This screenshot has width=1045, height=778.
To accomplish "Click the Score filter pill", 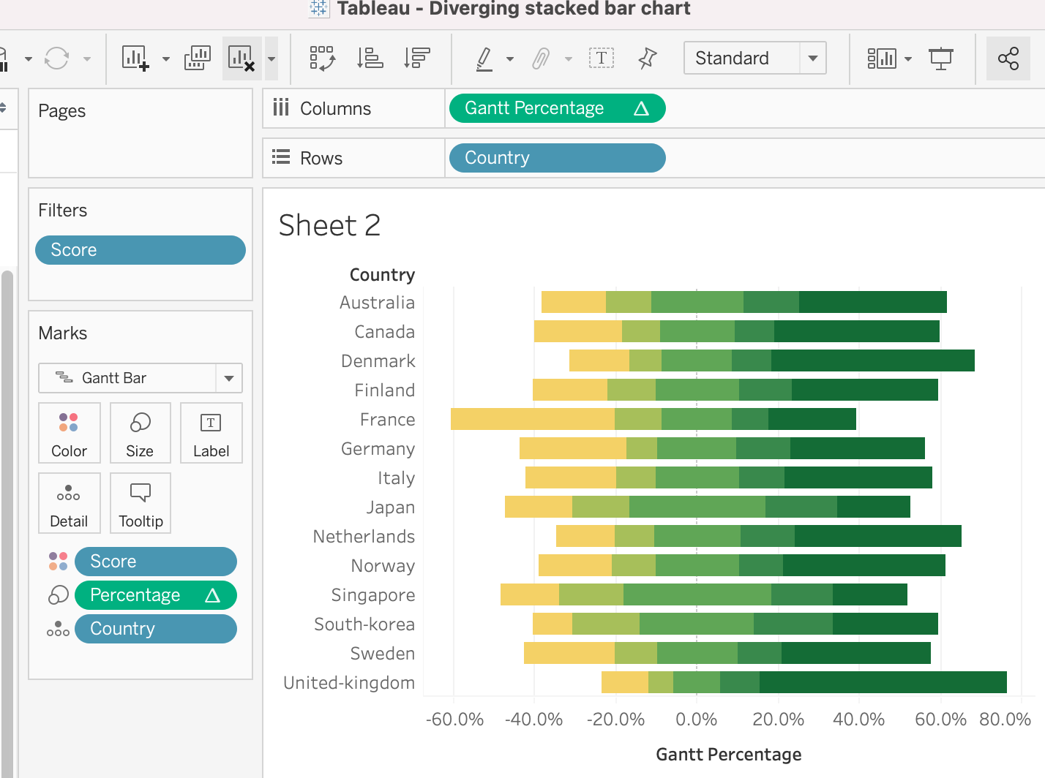I will click(x=140, y=250).
